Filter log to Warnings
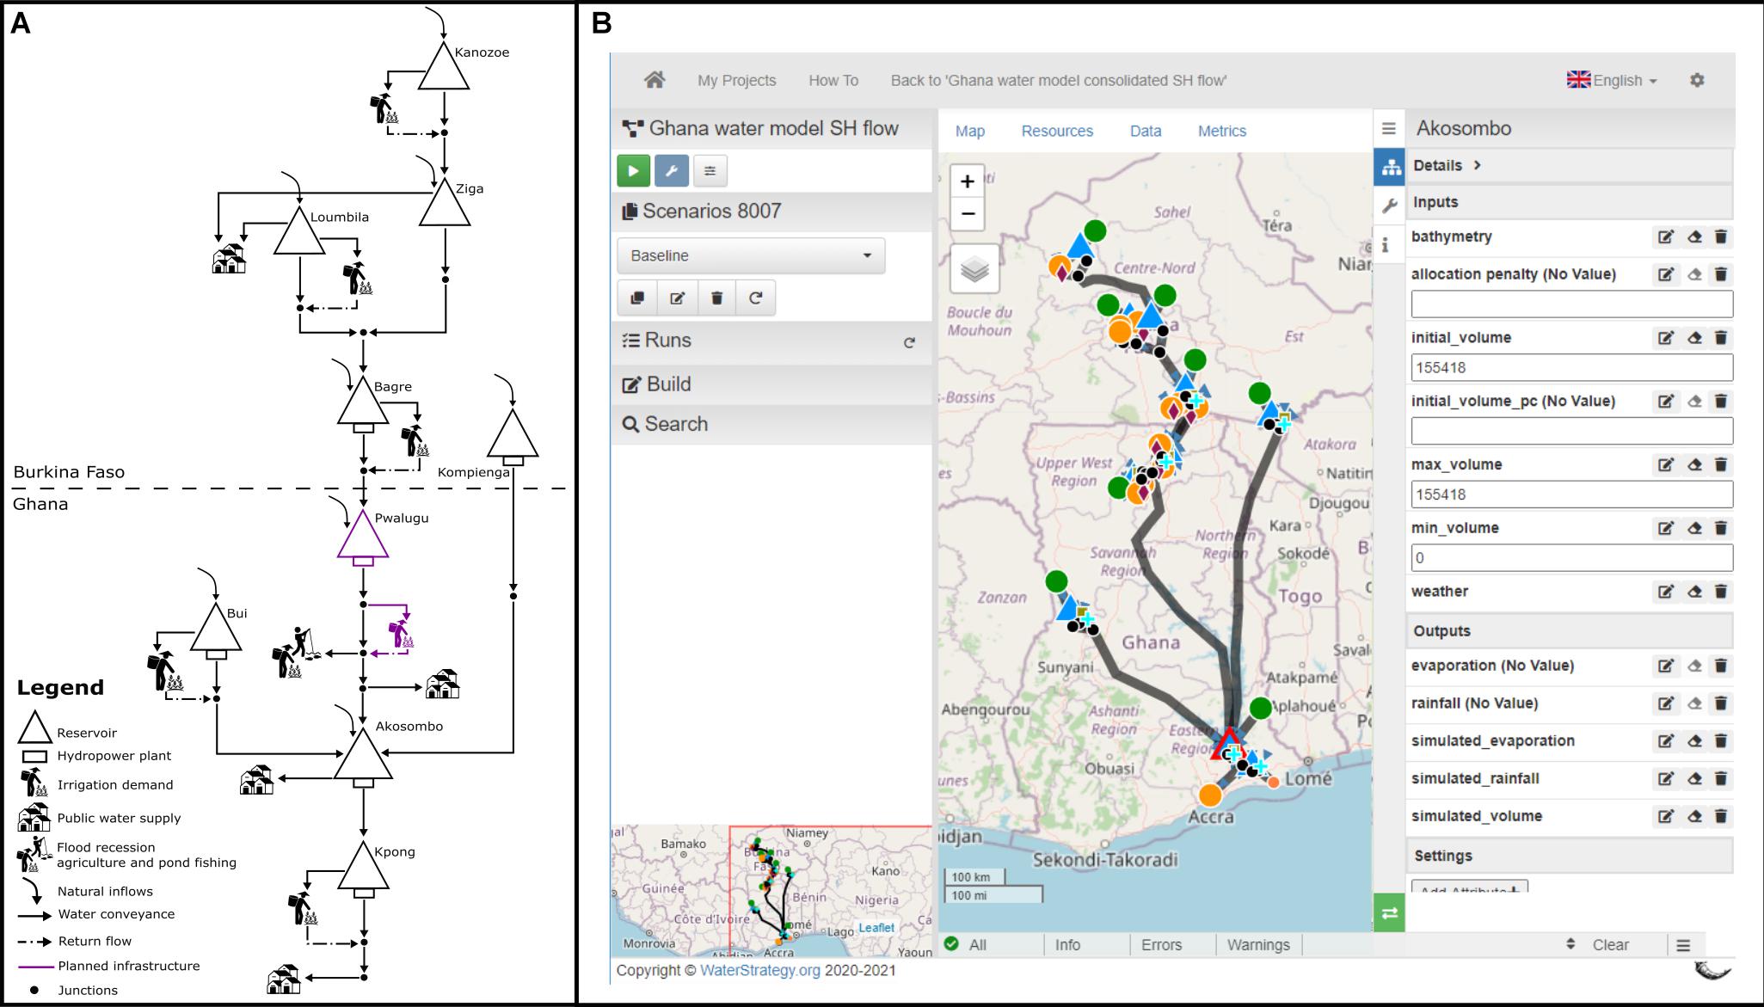This screenshot has height=1007, width=1764. click(x=1258, y=945)
